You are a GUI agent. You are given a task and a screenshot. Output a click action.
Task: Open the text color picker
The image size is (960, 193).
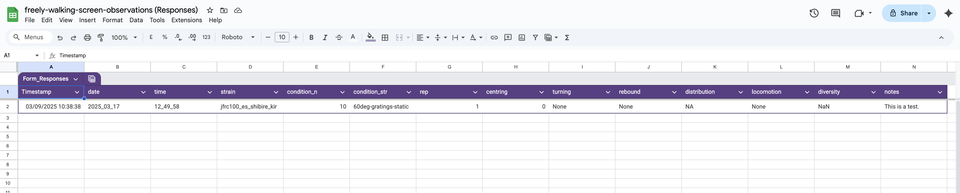[x=352, y=37]
